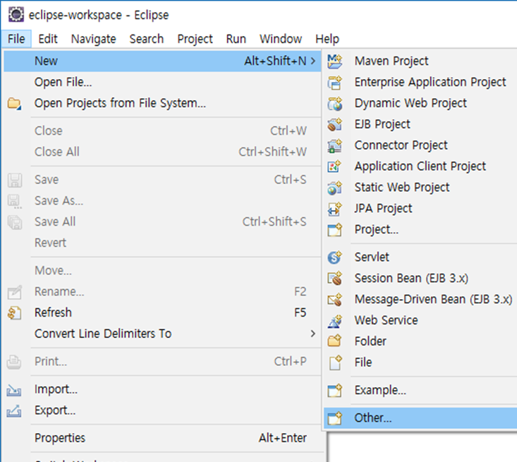Open the File menu

(16, 39)
